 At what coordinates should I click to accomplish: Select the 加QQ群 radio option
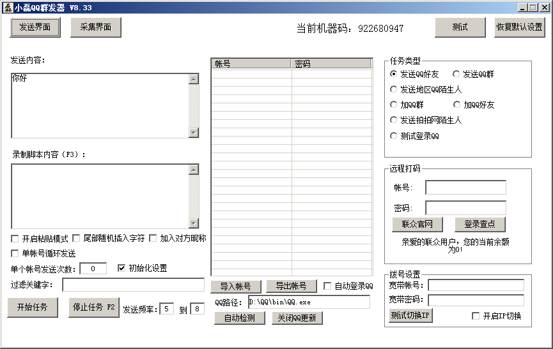pos(394,105)
